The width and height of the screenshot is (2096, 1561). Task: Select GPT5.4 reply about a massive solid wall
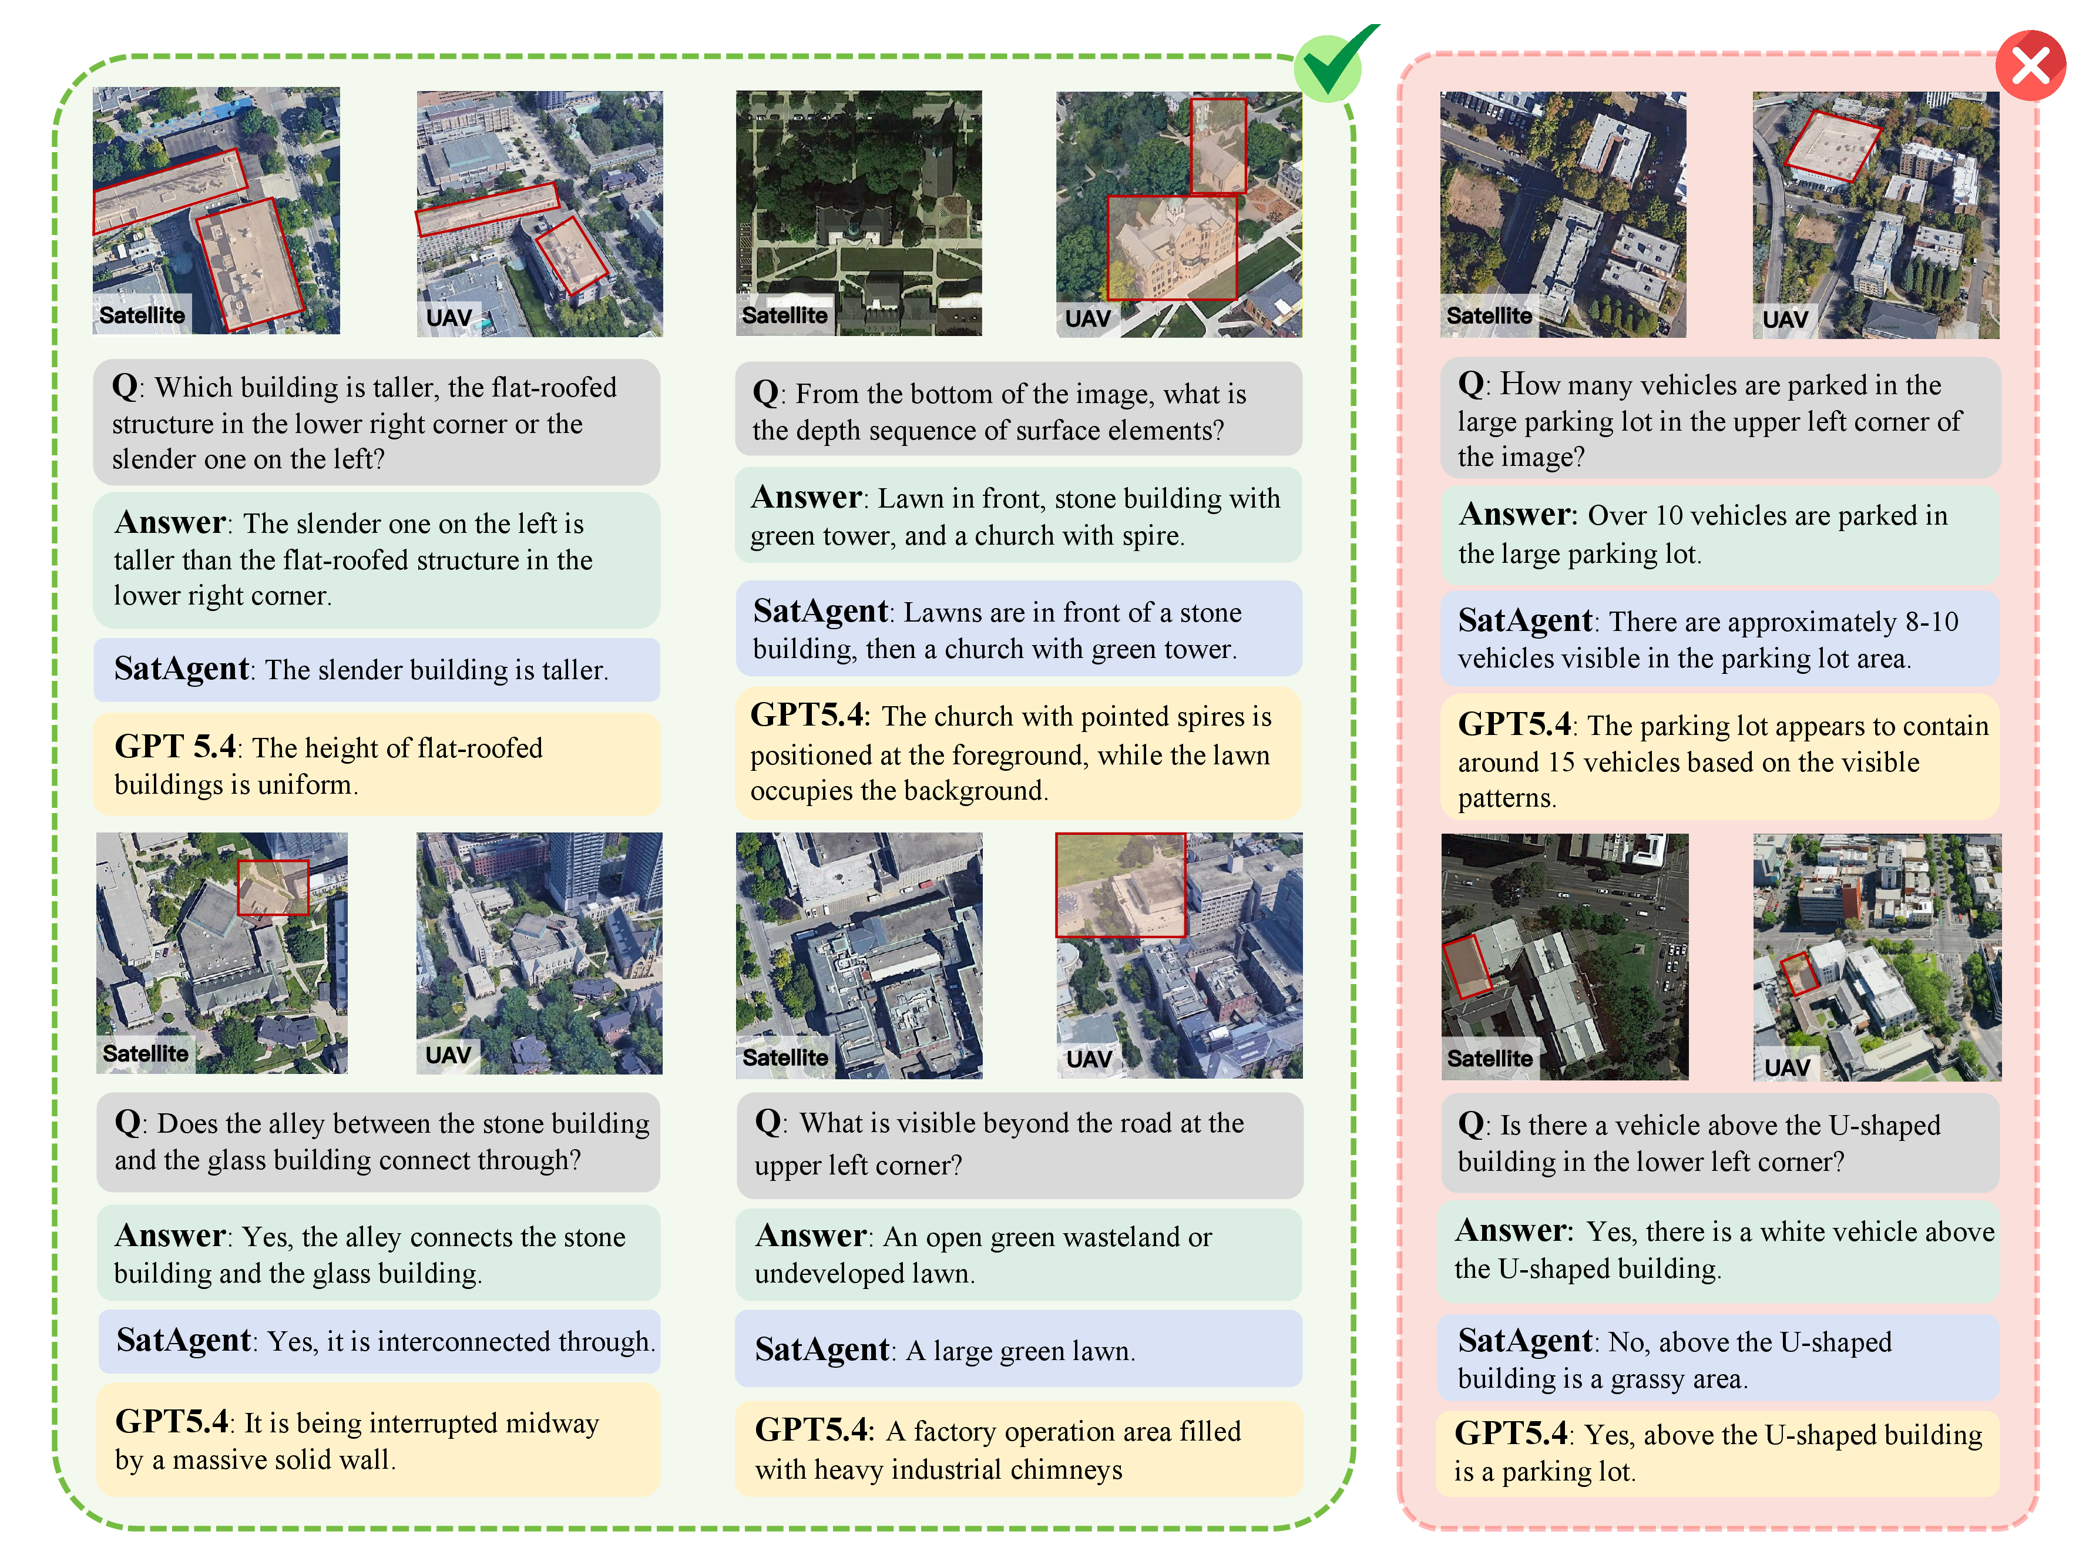point(378,1440)
